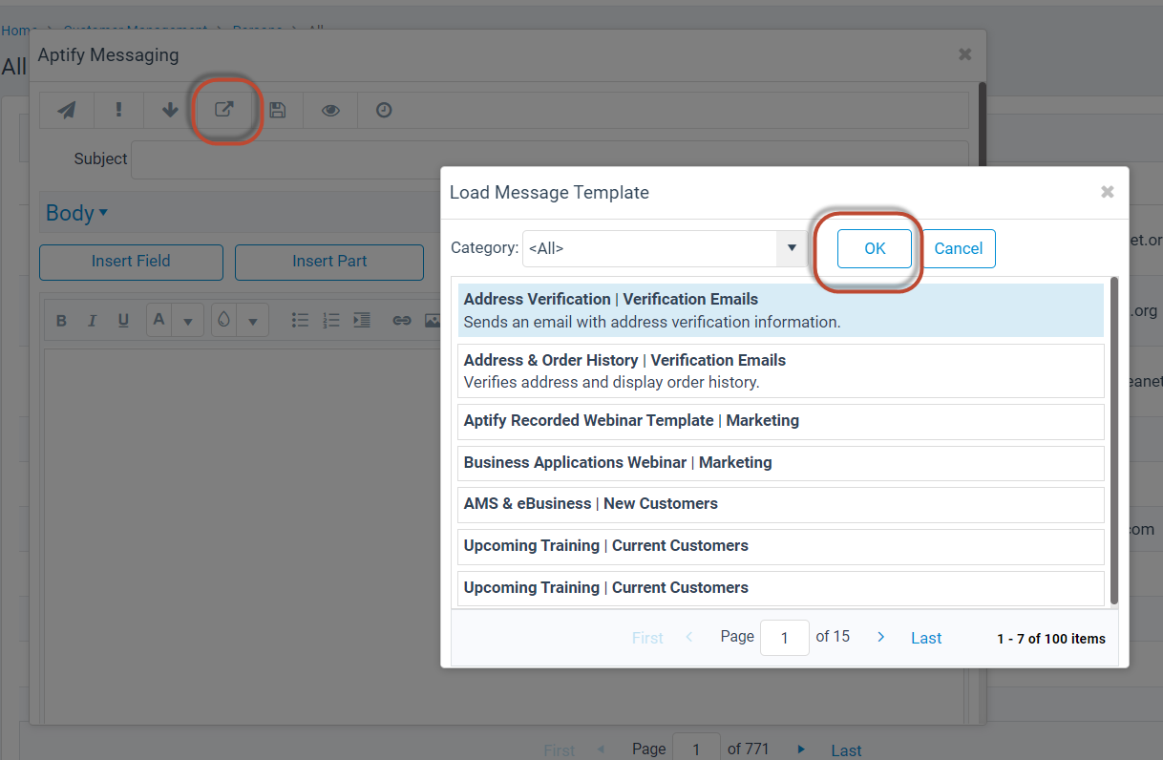This screenshot has width=1163, height=760.
Task: Go to previous page of templates
Action: [x=689, y=637]
